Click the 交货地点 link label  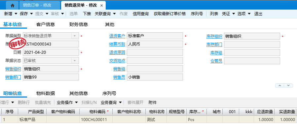point(117,61)
